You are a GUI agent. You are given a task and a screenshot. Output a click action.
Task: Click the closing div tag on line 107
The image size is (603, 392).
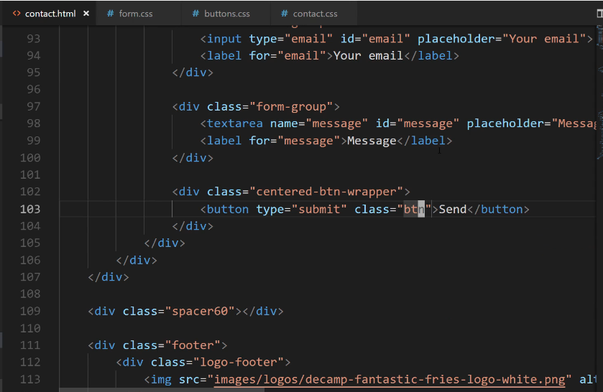click(x=109, y=277)
